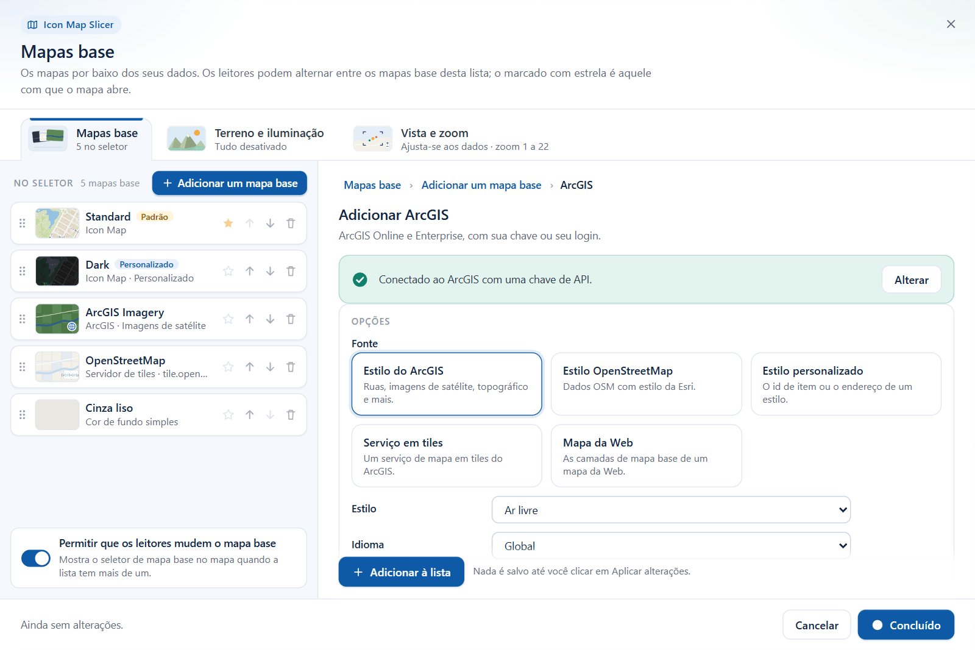Click Adicionar à lista button
The width and height of the screenshot is (975, 650).
(x=402, y=572)
